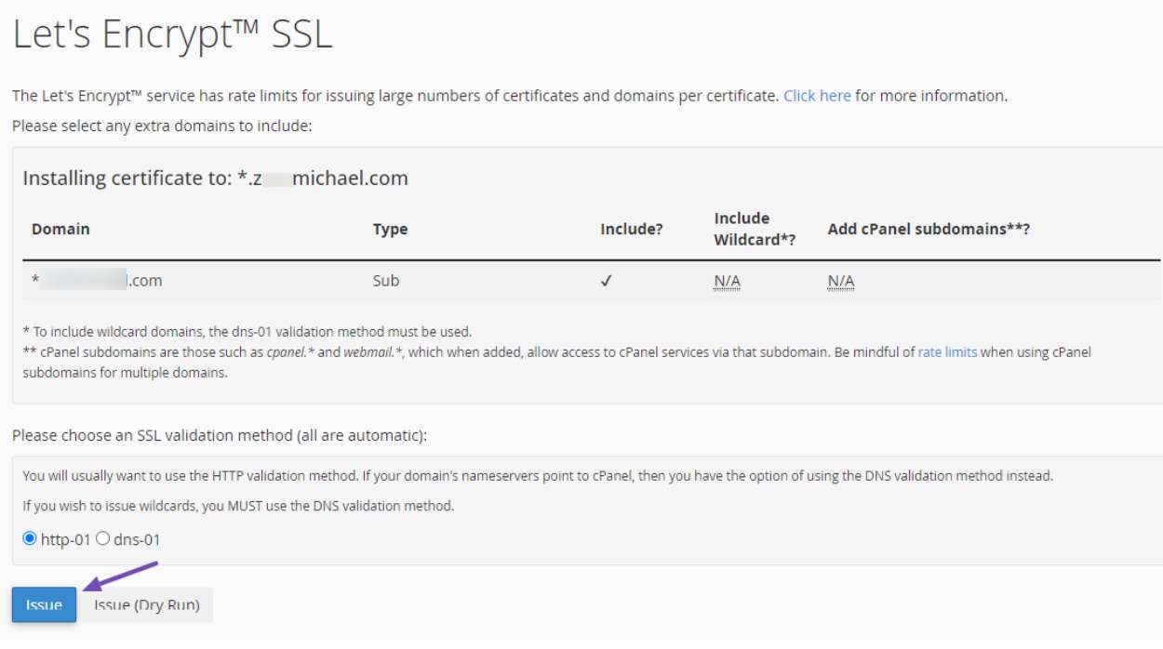The width and height of the screenshot is (1163, 649).
Task: Select the http-01 validation method
Action: point(29,539)
